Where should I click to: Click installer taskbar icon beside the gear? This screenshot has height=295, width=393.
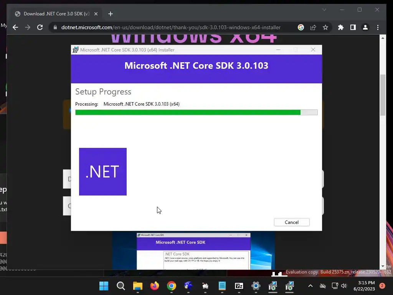pos(273,286)
